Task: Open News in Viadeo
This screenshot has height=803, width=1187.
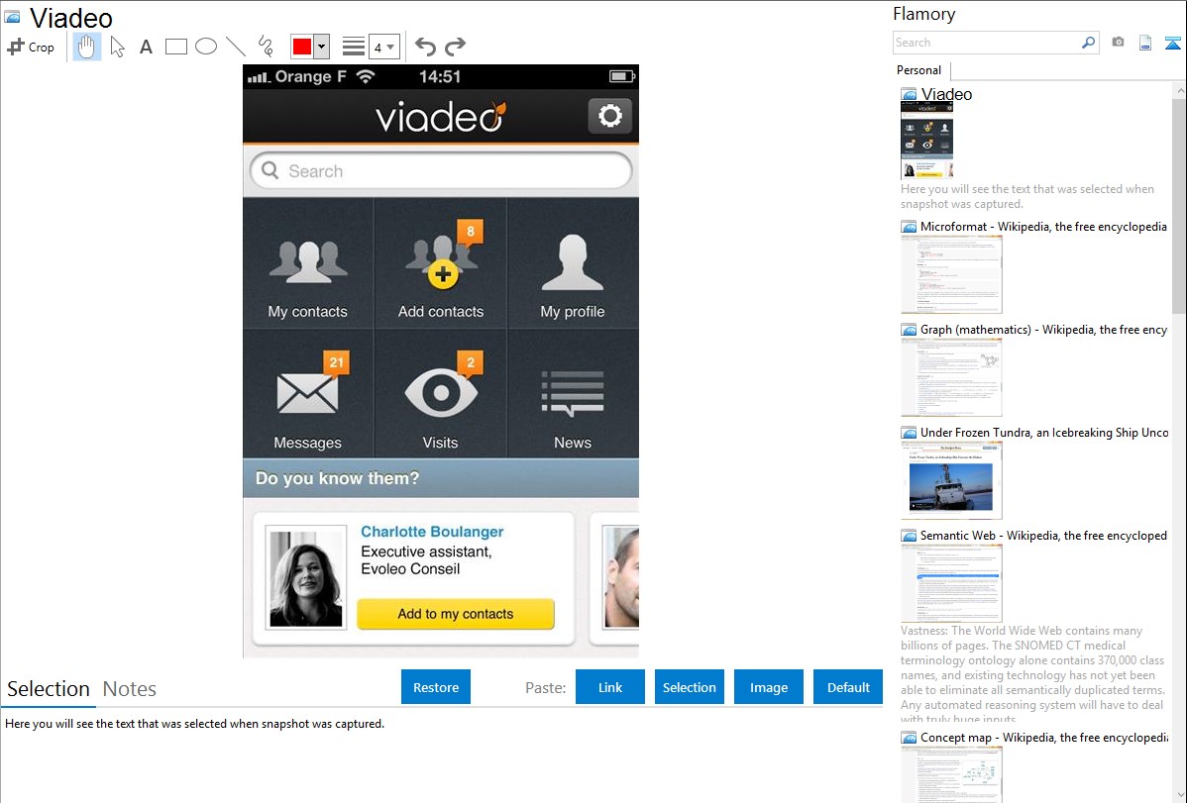Action: 573,394
